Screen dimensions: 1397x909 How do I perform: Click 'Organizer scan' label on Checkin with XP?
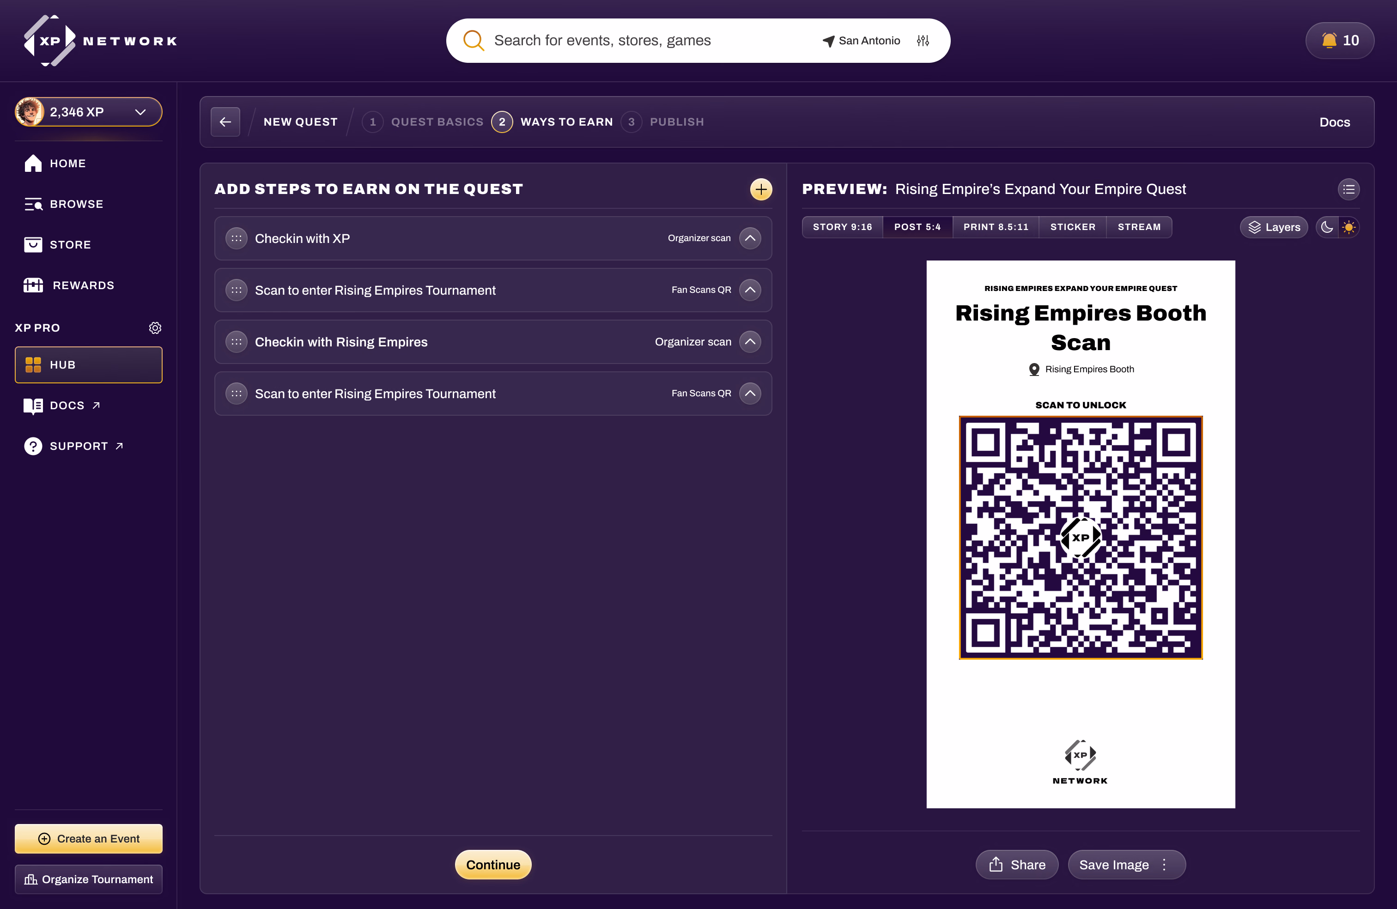coord(699,238)
